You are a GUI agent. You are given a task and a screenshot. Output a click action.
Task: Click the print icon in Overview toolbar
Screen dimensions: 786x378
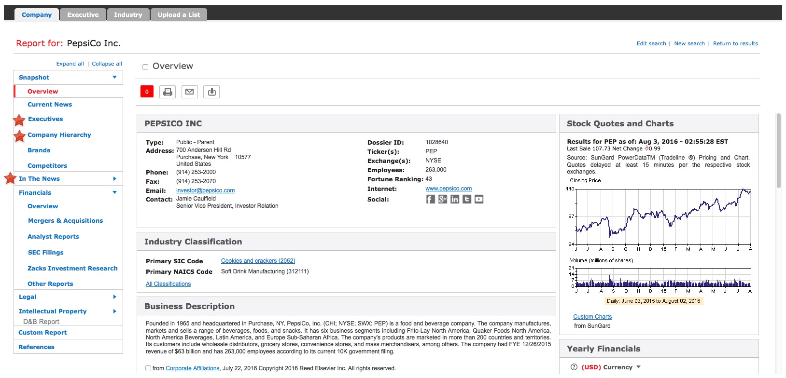pyautogui.click(x=168, y=92)
